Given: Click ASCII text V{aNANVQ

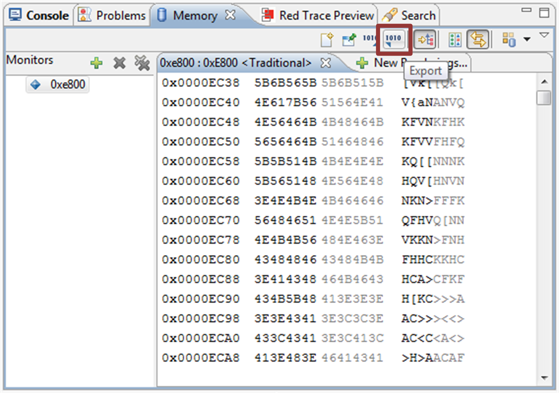Looking at the screenshot, I should click(433, 102).
